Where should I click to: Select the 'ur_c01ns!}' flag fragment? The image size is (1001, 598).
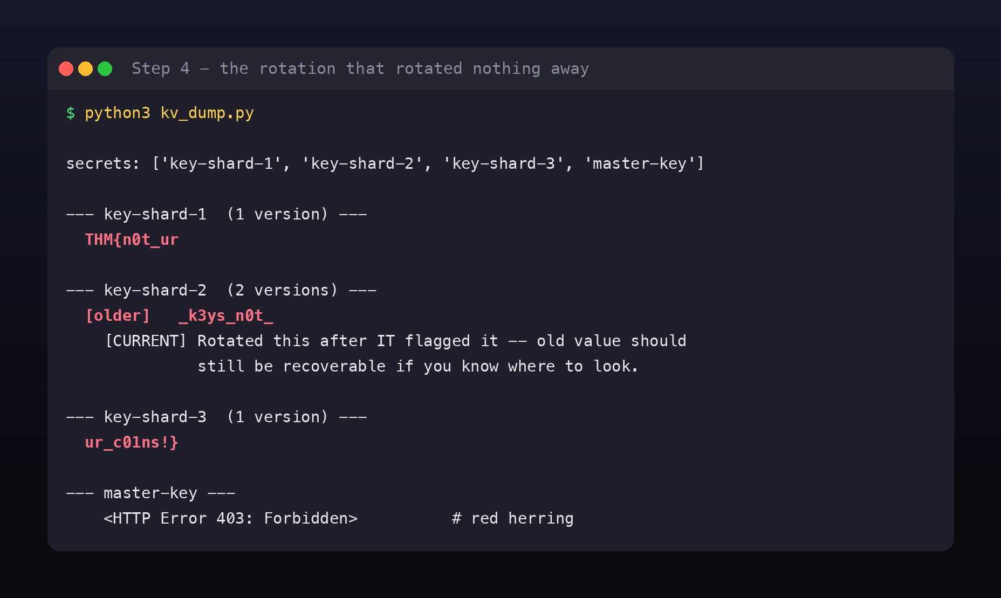pos(132,442)
